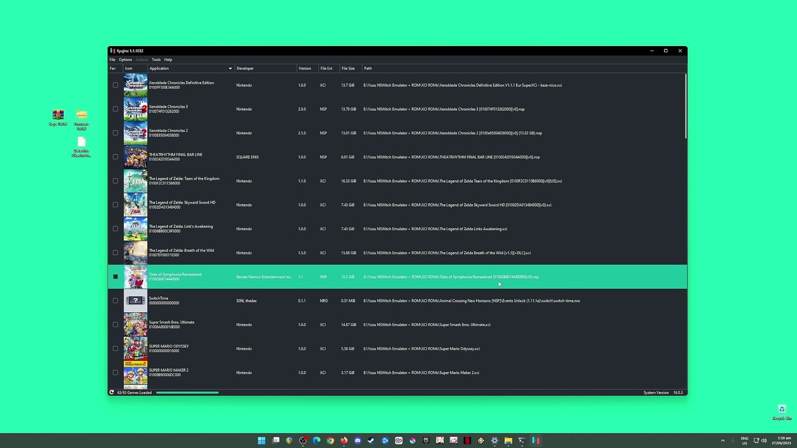This screenshot has width=797, height=448.
Task: Open the Actions menu
Action: [x=142, y=60]
